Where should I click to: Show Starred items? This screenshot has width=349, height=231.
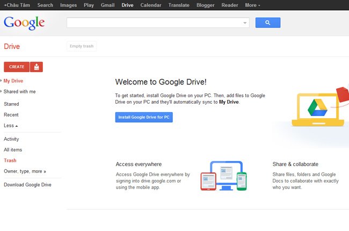[x=11, y=104]
